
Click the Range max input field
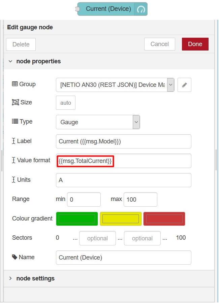coord(140,199)
